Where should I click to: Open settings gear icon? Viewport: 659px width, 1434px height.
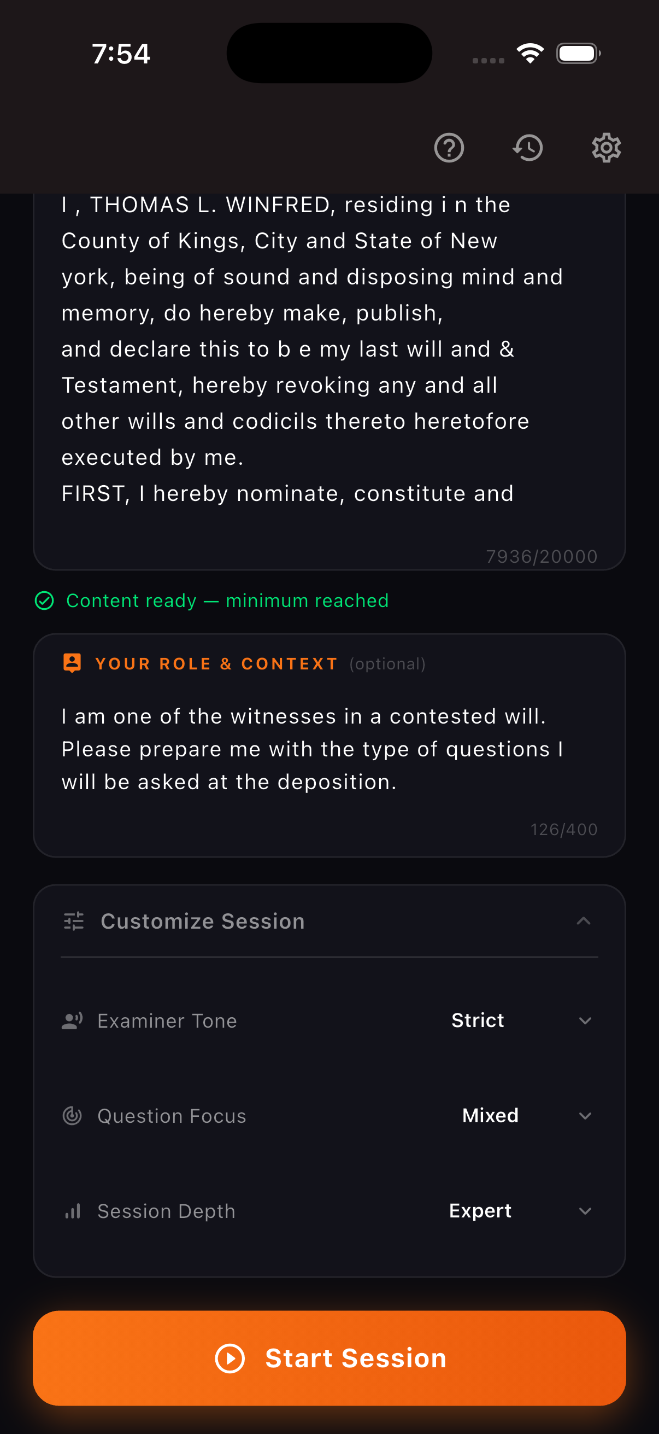(606, 148)
